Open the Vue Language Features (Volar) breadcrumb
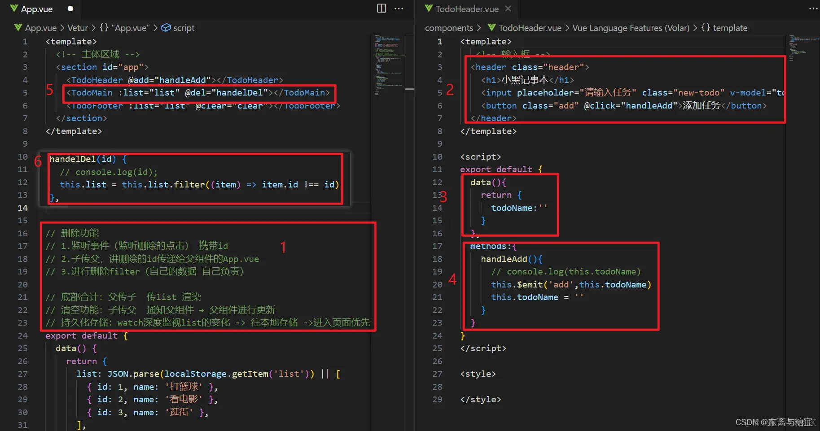 click(631, 28)
